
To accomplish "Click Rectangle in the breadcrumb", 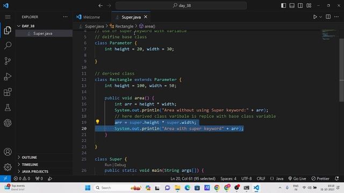I will 124,26.
